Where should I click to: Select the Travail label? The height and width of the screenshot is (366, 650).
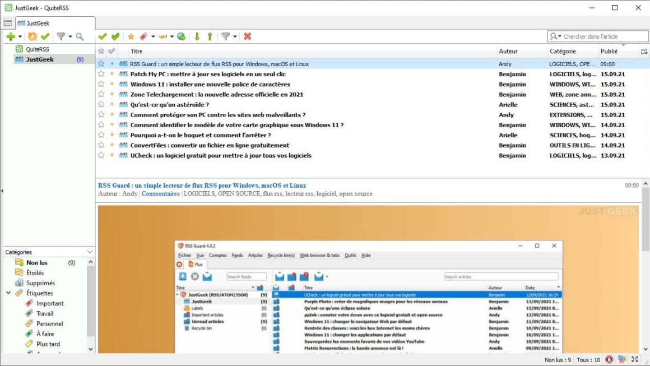45,313
